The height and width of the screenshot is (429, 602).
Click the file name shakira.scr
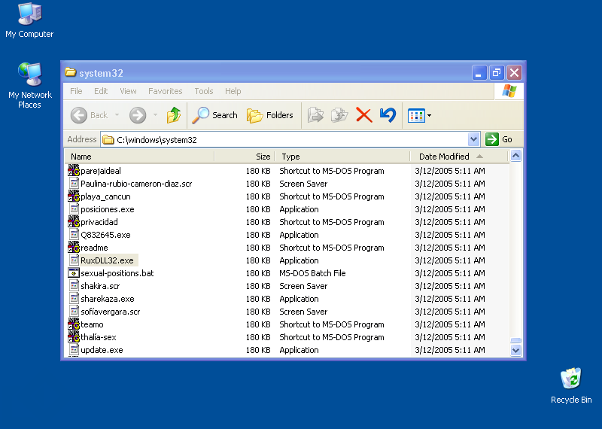[100, 286]
